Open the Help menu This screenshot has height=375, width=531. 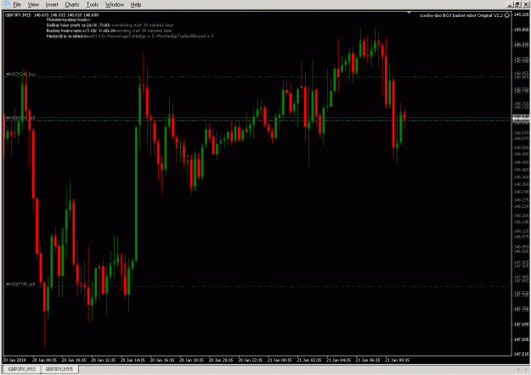(136, 5)
